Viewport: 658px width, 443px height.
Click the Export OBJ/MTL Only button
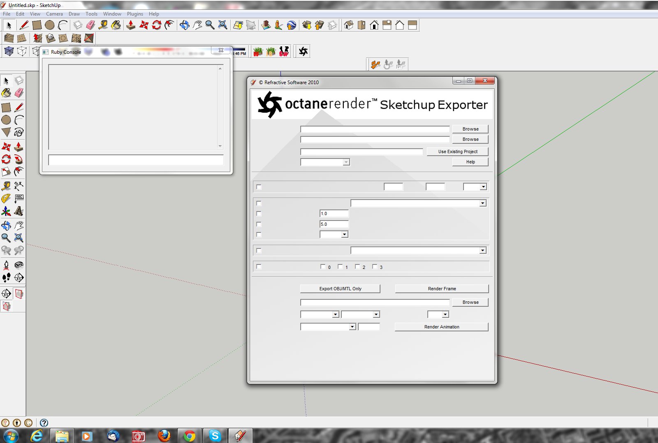[340, 289]
